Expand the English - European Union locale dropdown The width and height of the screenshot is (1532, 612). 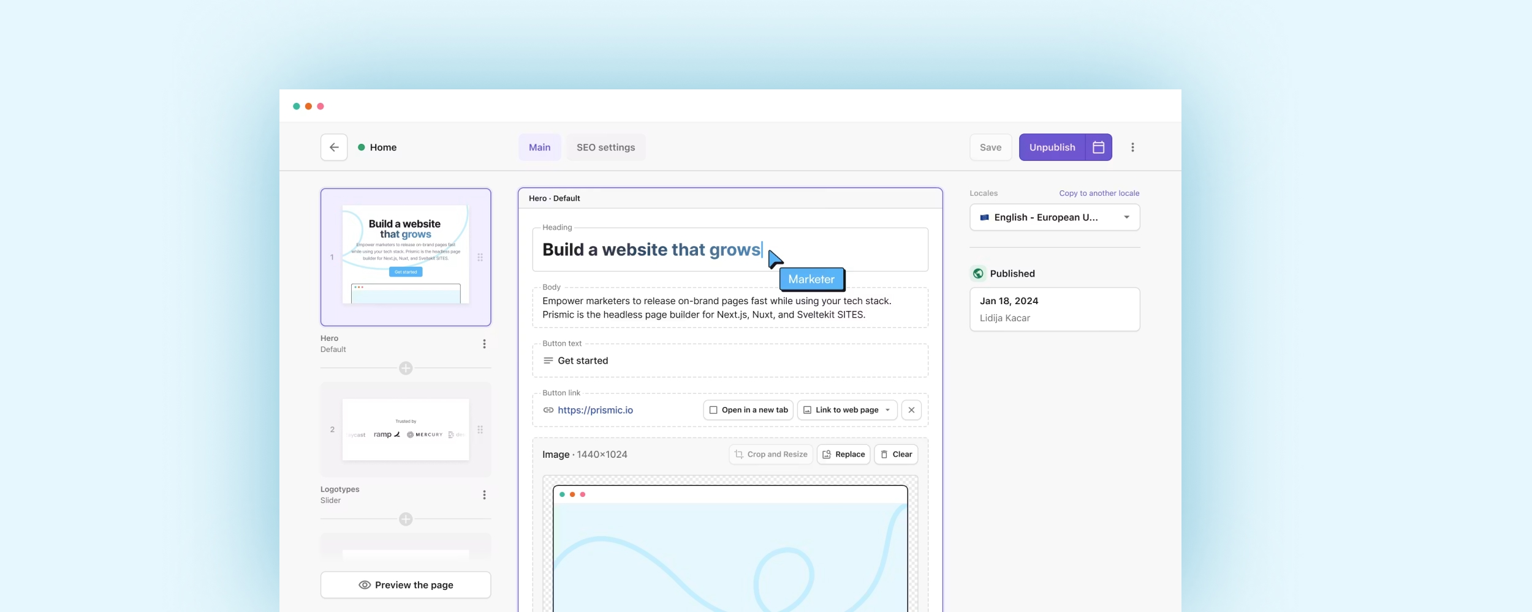tap(1055, 217)
